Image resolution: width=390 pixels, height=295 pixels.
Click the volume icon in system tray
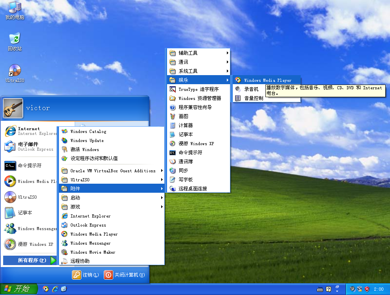352,289
